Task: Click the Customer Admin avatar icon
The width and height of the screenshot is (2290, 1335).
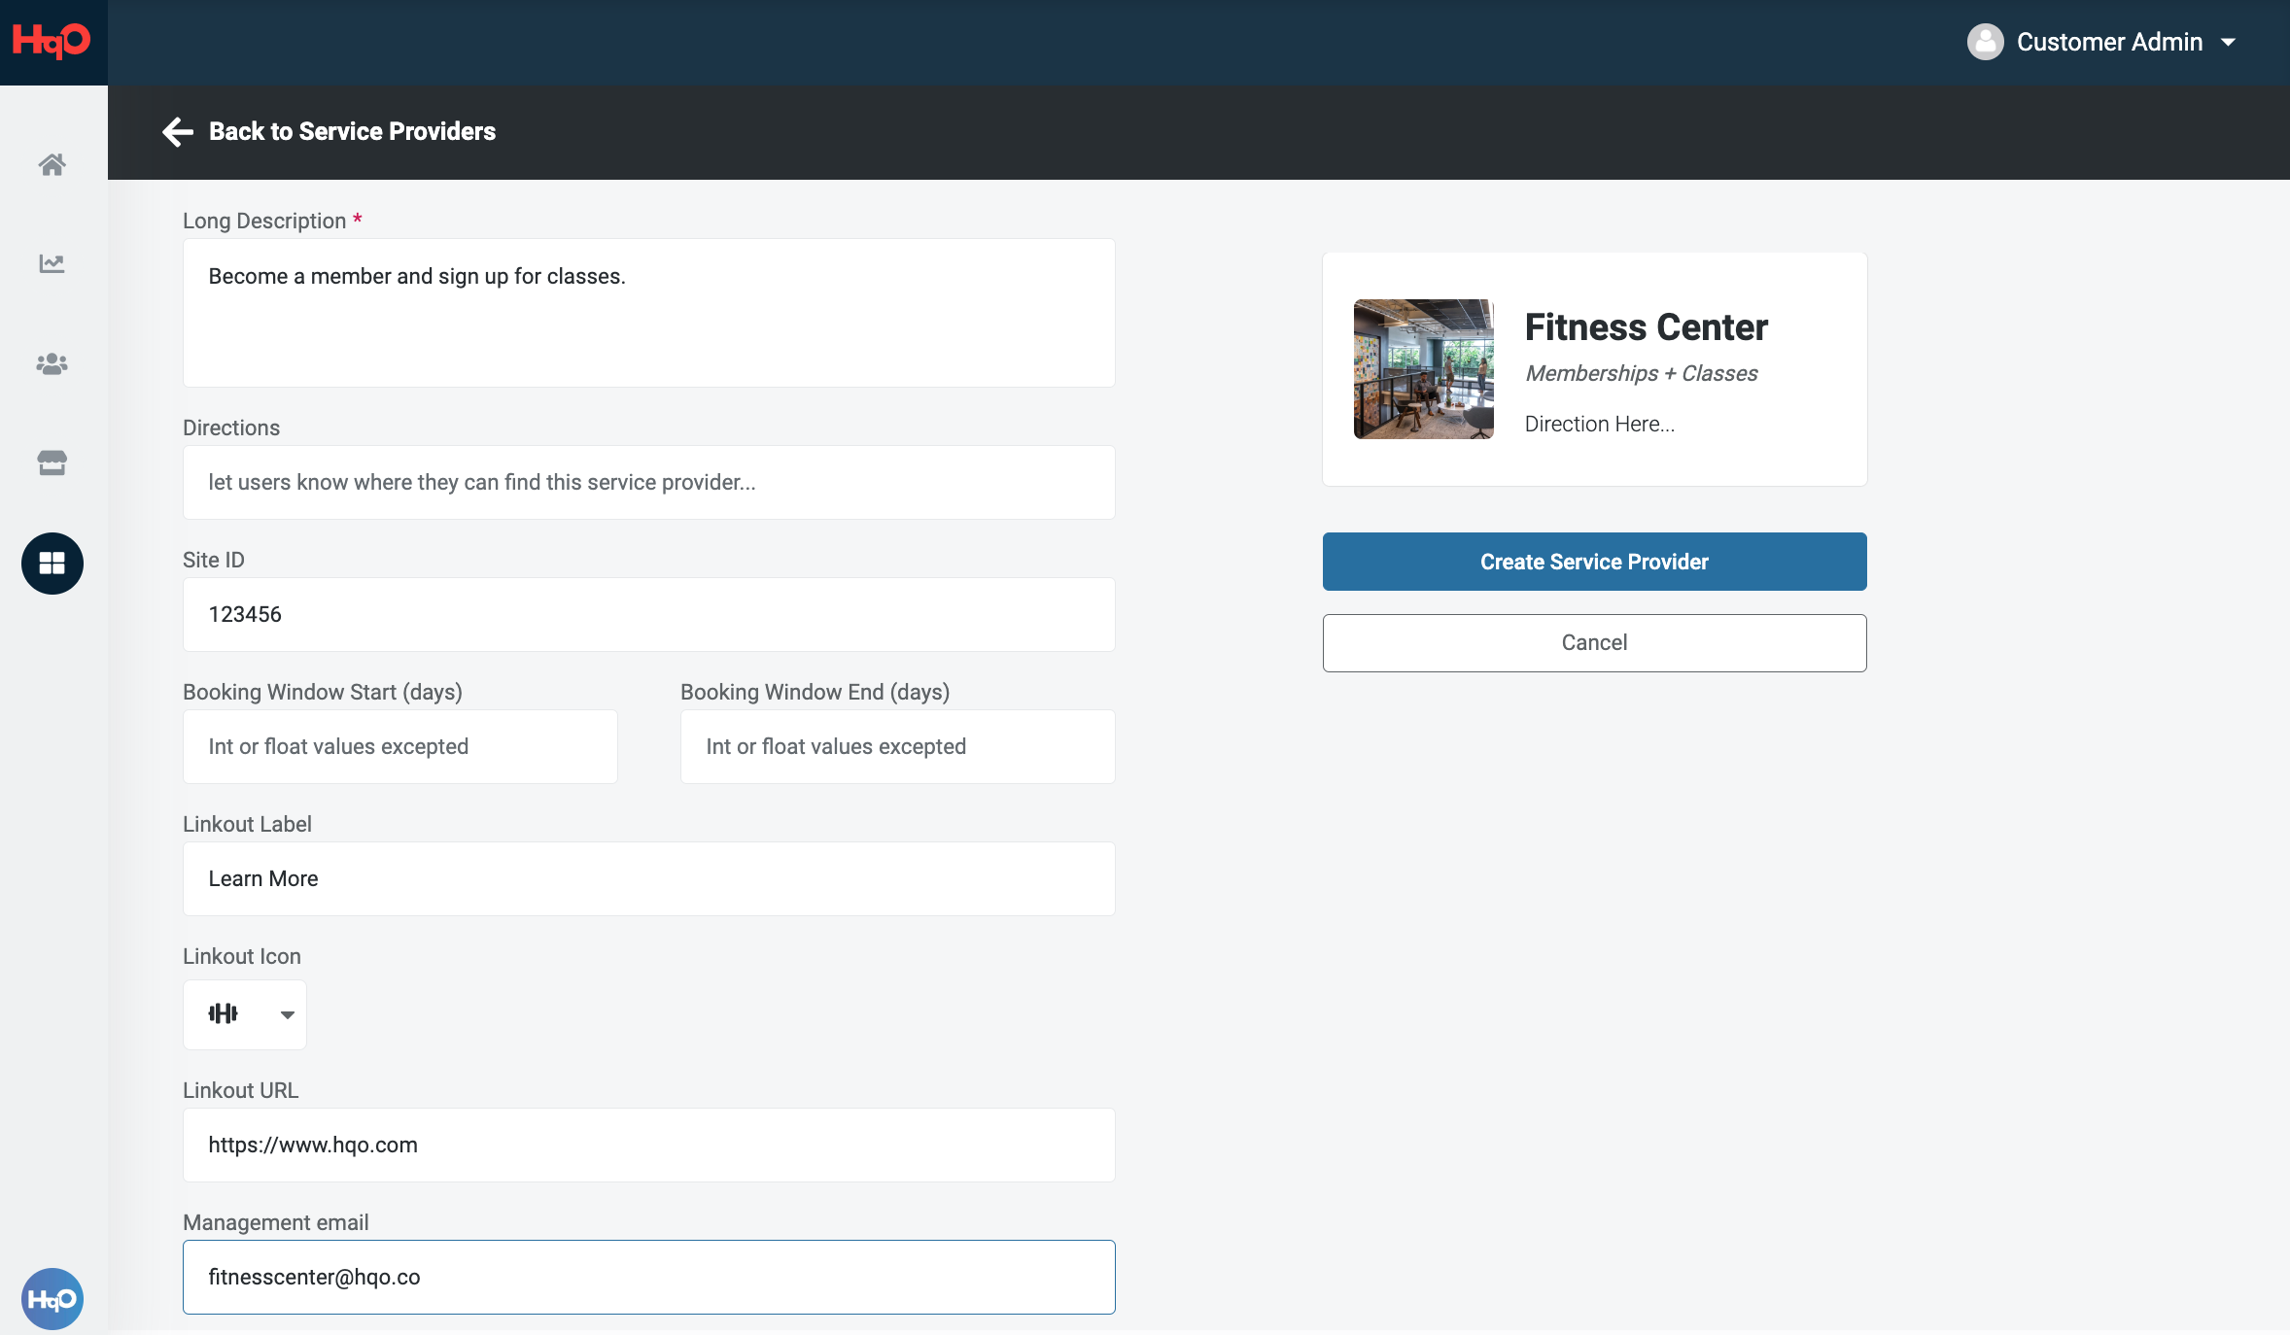Action: [x=1985, y=42]
